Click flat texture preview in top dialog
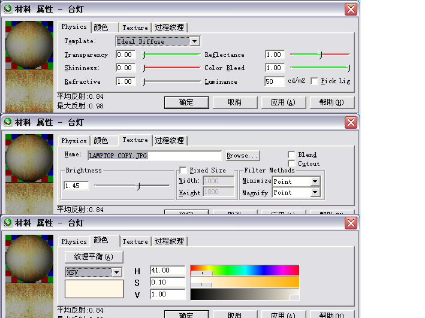425x318 pixels. pos(29,91)
